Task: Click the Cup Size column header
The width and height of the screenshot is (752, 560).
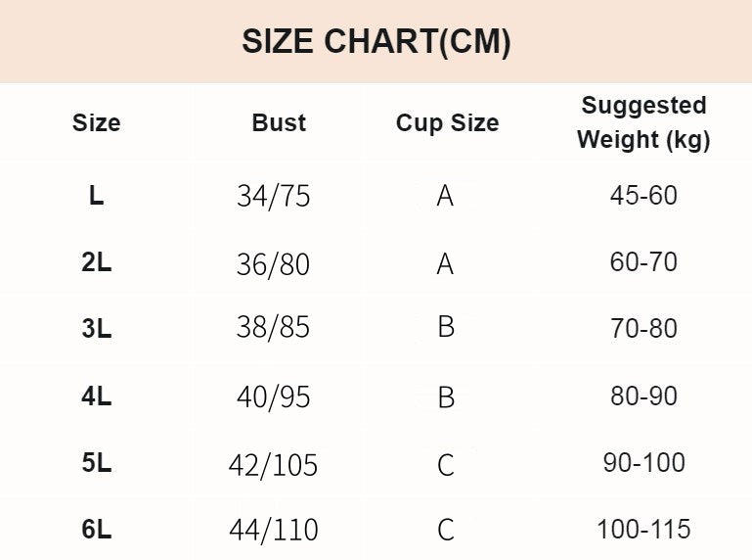Action: click(448, 123)
